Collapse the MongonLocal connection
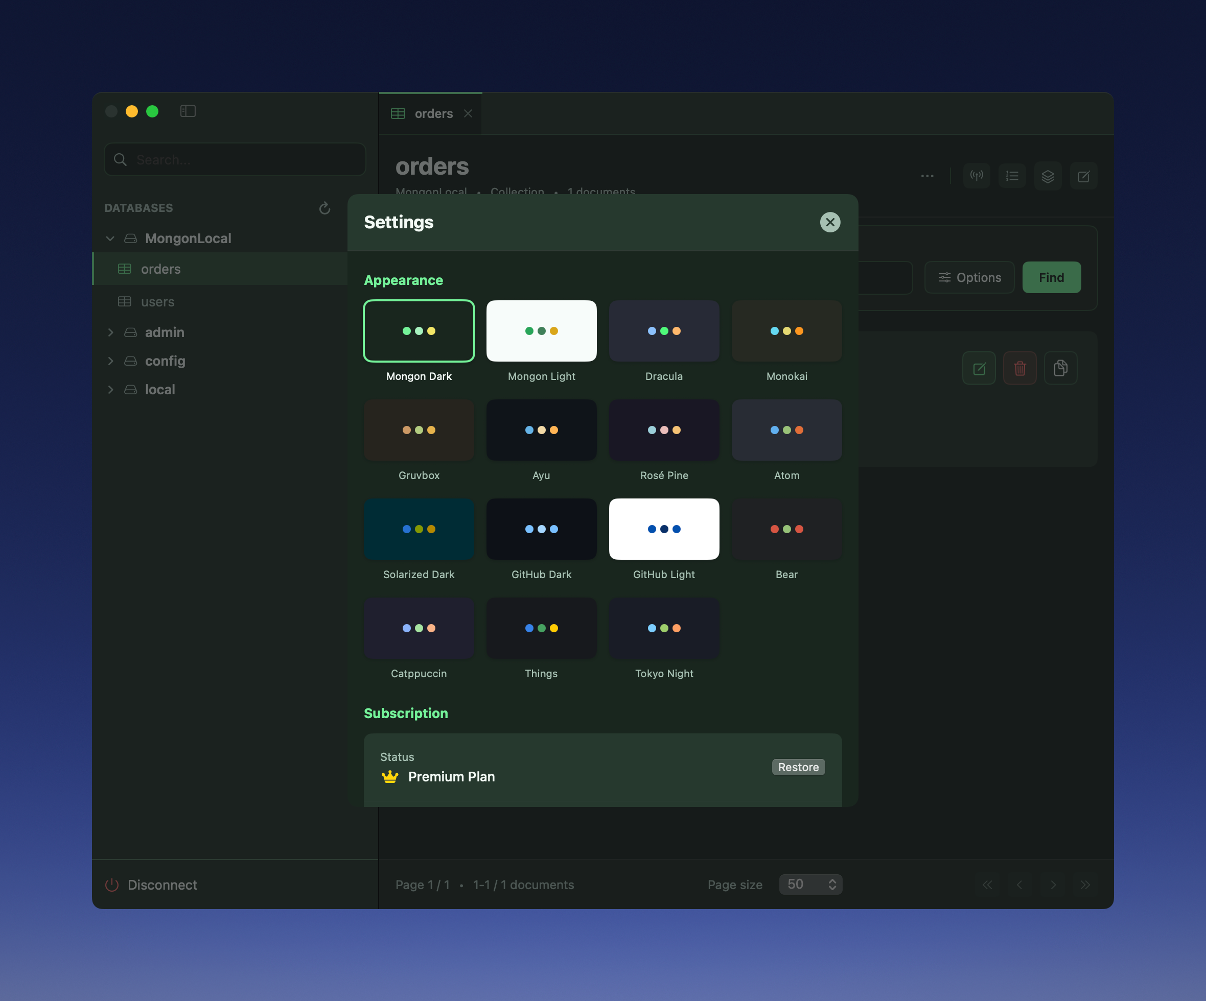Image resolution: width=1206 pixels, height=1001 pixels. tap(110, 238)
